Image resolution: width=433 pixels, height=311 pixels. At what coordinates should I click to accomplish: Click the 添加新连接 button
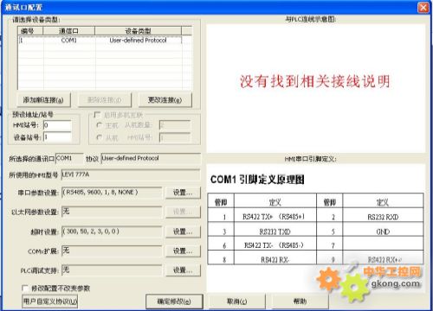coord(43,100)
